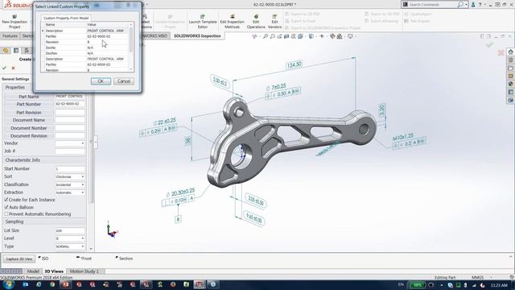Click the Job # input field
The height and width of the screenshot is (290, 515).
click(x=70, y=151)
